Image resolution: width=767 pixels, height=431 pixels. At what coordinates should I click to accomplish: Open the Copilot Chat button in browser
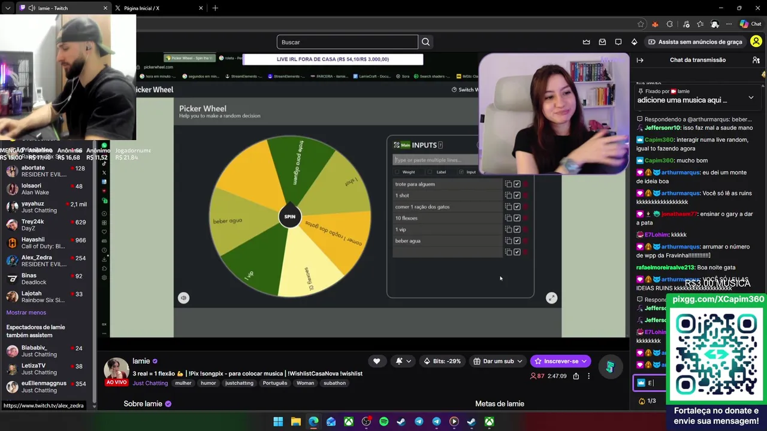750,24
